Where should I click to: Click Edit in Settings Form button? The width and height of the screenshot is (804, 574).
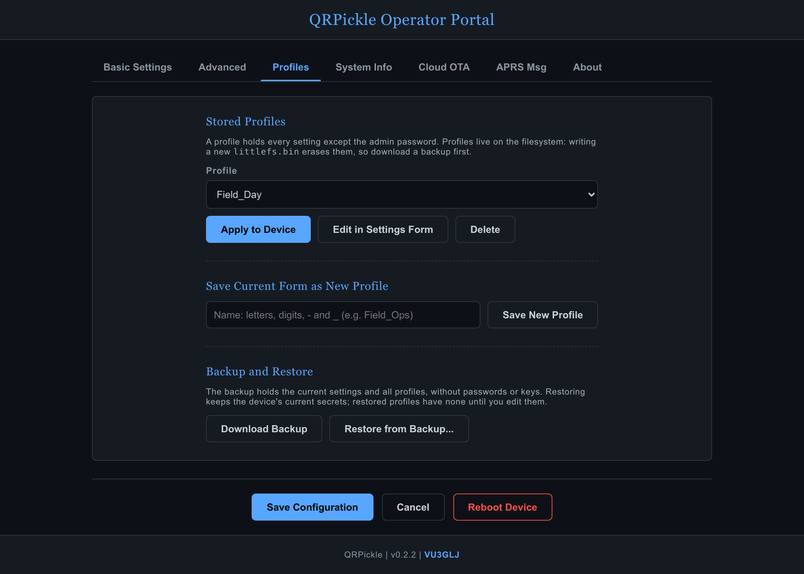(x=383, y=229)
